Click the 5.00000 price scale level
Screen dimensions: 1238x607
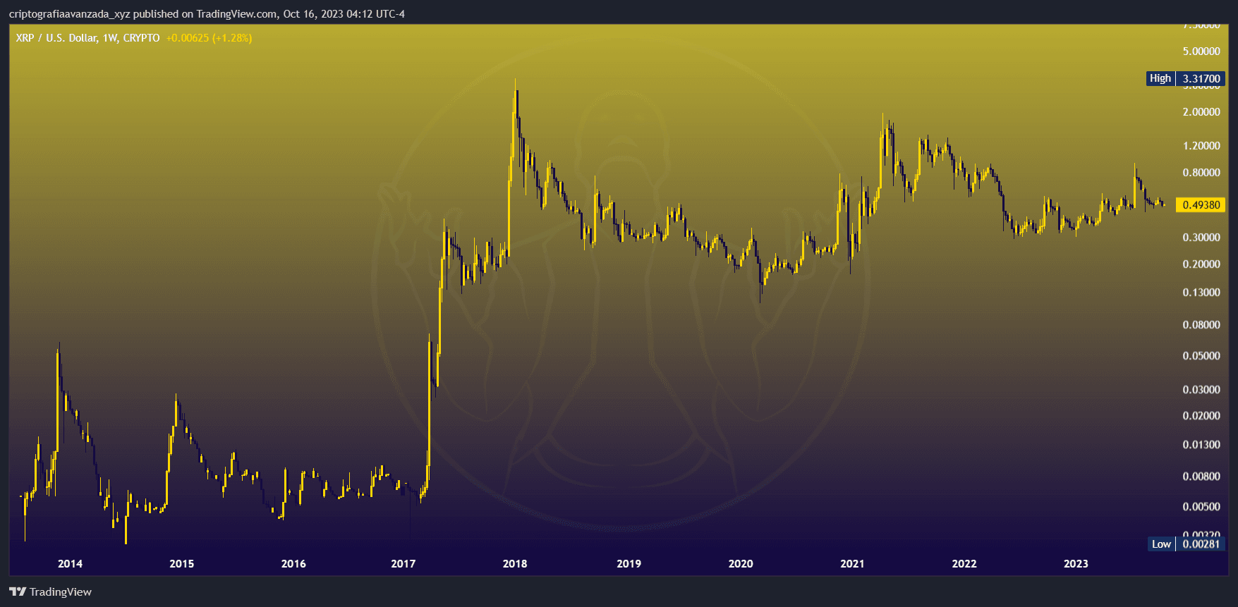(1201, 51)
